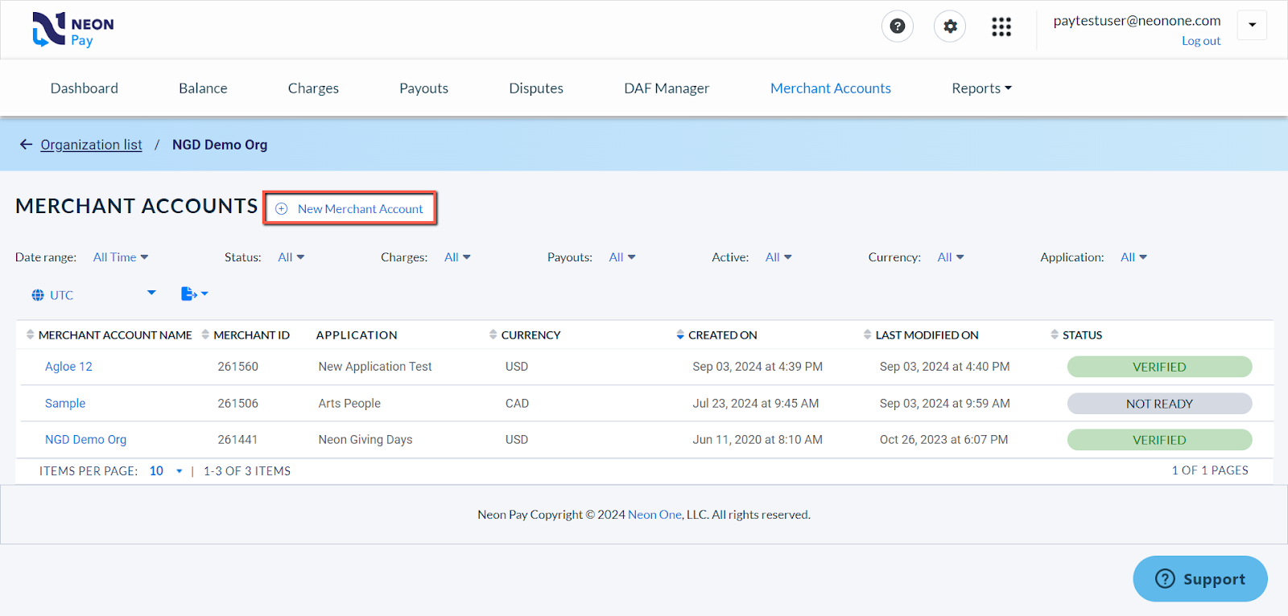Sort by Created On column

[x=716, y=335]
